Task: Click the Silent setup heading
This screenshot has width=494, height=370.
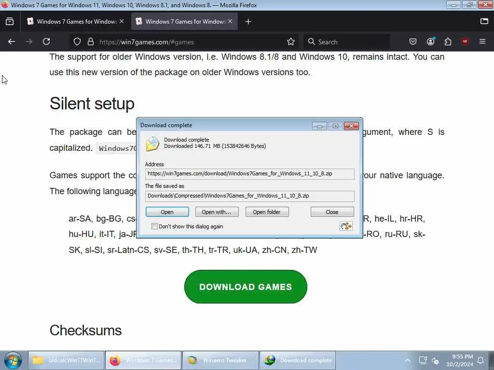Action: [x=92, y=104]
